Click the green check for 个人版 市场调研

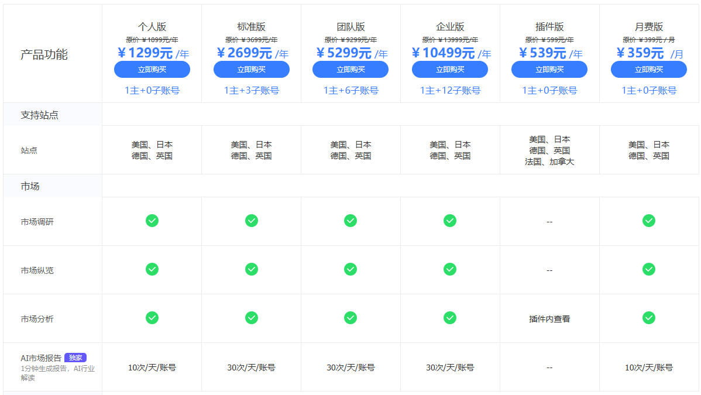152,221
